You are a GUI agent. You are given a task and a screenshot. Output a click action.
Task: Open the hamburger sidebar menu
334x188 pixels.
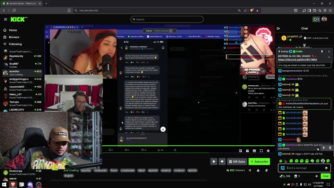point(5,19)
